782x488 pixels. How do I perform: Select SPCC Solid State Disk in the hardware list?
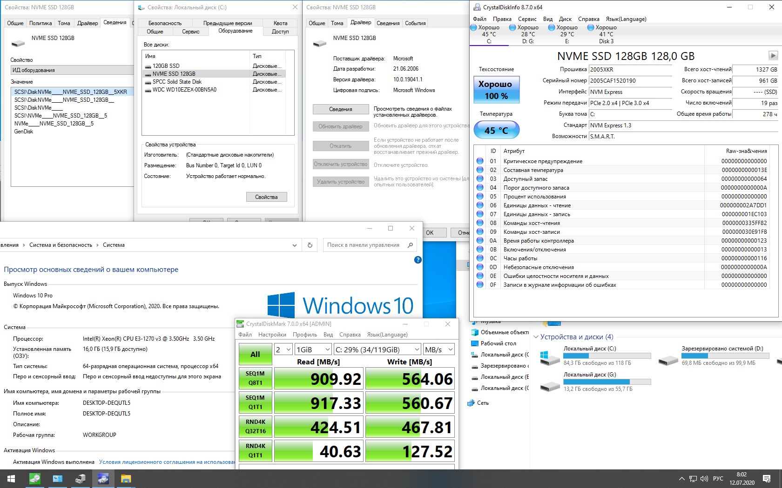coord(177,82)
